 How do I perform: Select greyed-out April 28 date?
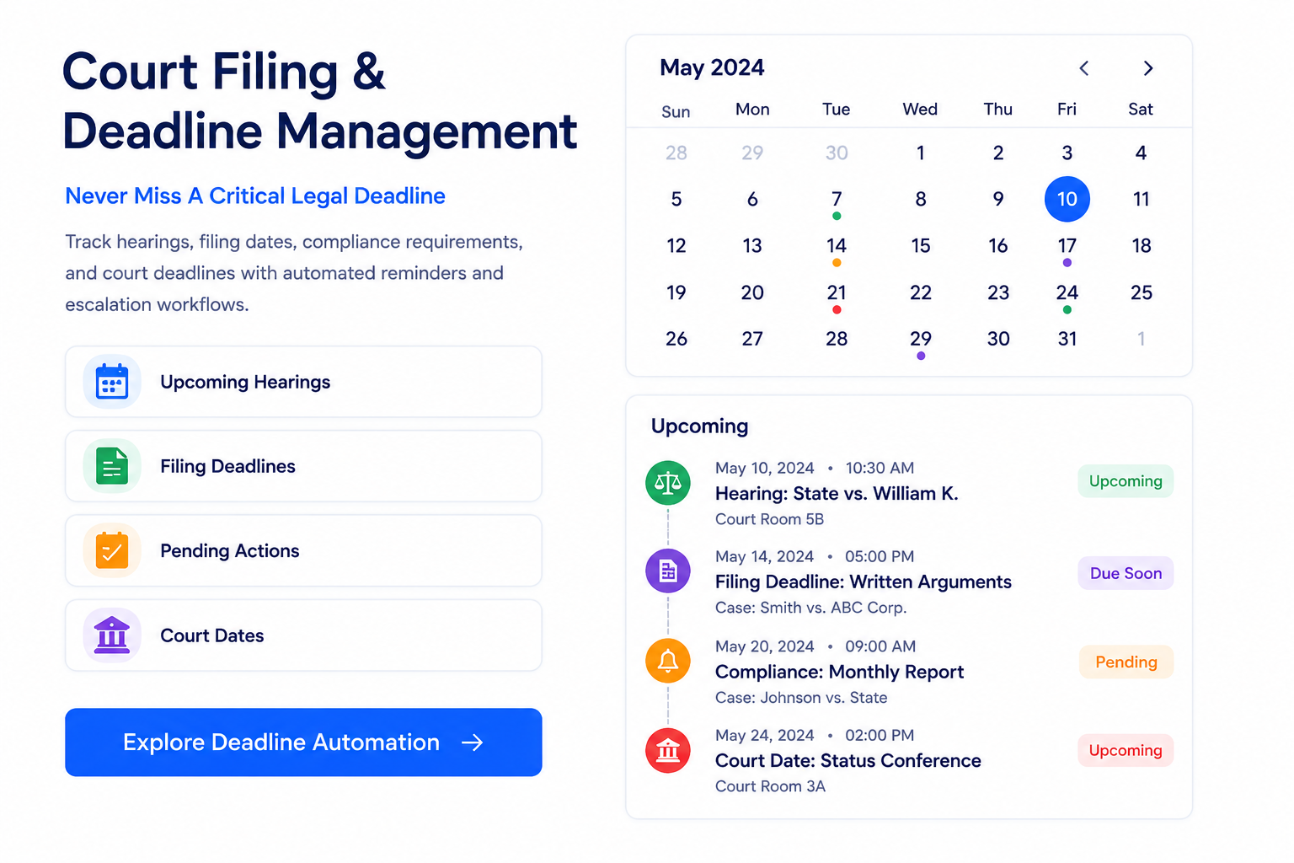coord(676,153)
